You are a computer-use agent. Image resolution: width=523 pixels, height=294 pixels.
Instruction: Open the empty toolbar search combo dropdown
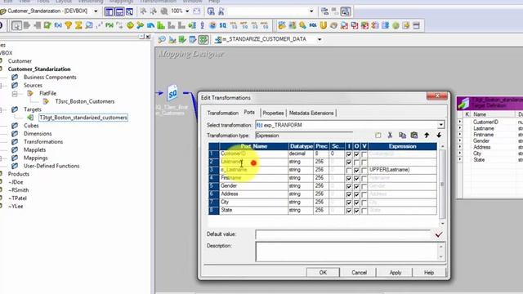tap(311, 11)
